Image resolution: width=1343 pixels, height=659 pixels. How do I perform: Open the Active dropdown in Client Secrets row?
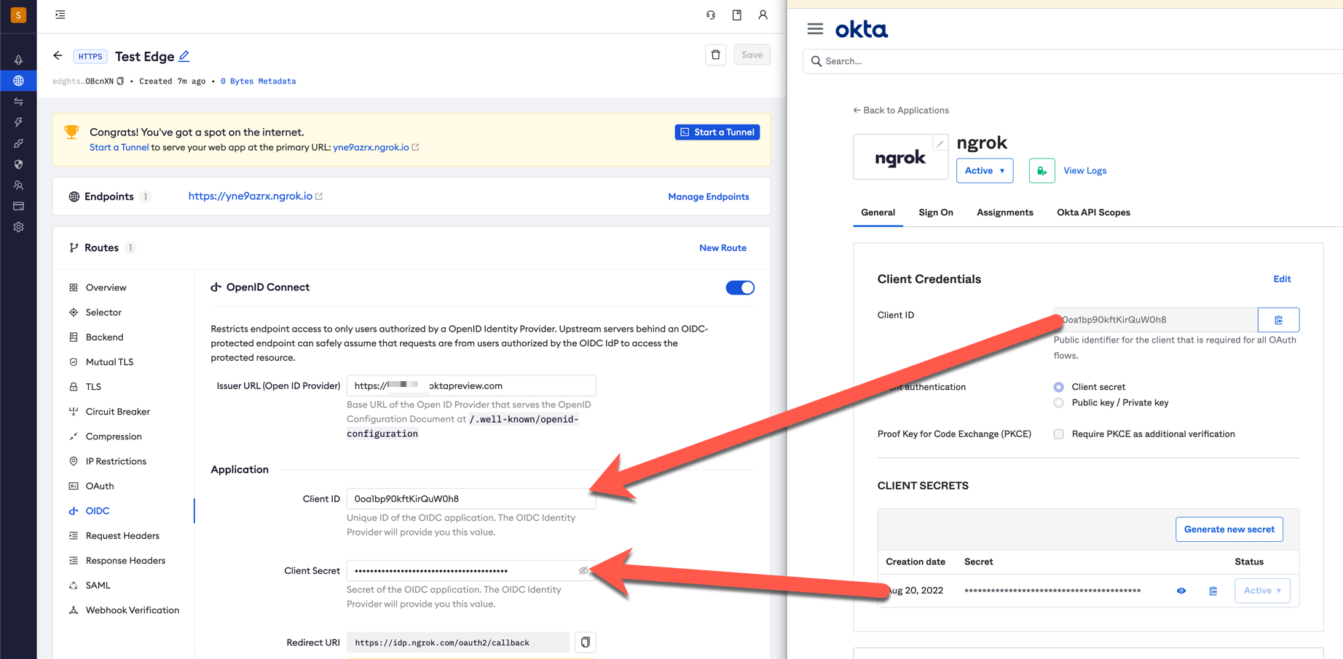pyautogui.click(x=1262, y=590)
